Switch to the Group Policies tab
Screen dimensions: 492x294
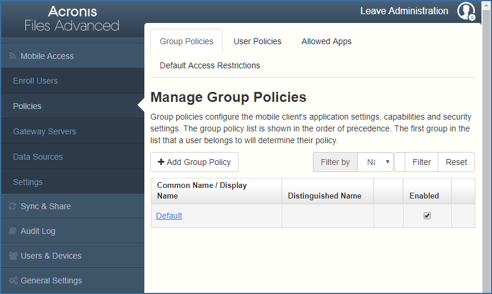pos(186,41)
